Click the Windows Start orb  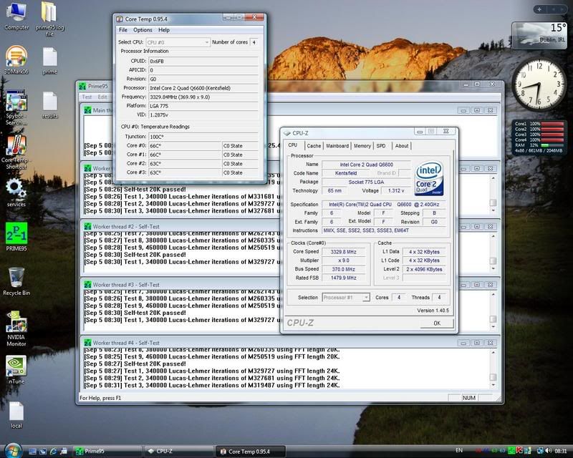(13, 451)
